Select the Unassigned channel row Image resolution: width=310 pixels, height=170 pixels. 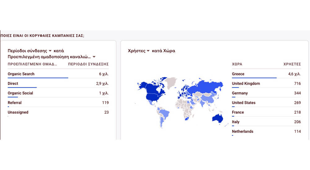point(58,112)
